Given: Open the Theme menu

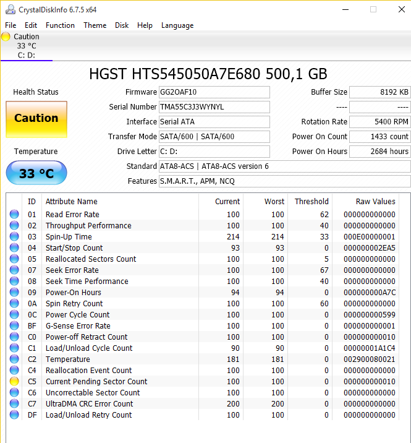Looking at the screenshot, I should pos(95,25).
